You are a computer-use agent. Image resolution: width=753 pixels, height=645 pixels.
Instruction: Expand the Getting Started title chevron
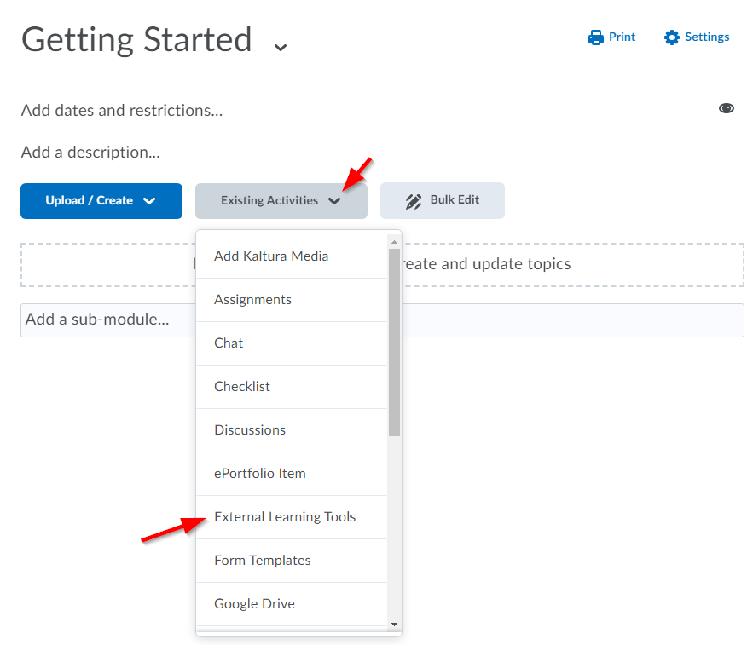click(281, 47)
